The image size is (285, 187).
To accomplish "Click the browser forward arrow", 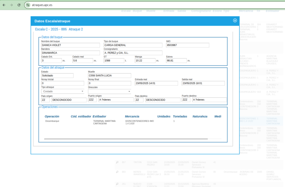I will [11, 5].
